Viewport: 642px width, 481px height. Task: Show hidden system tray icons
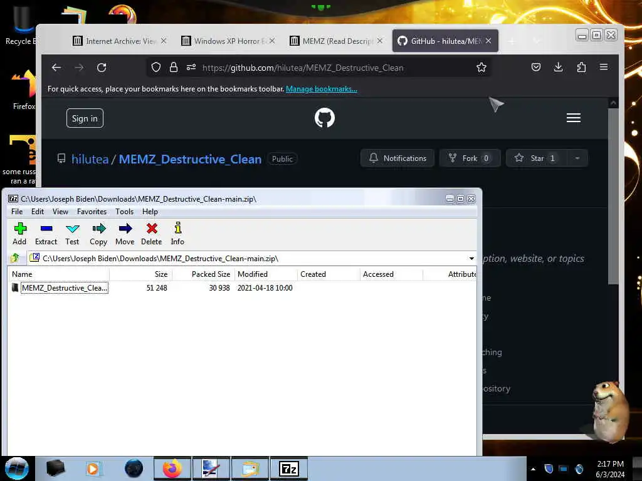pos(533,468)
